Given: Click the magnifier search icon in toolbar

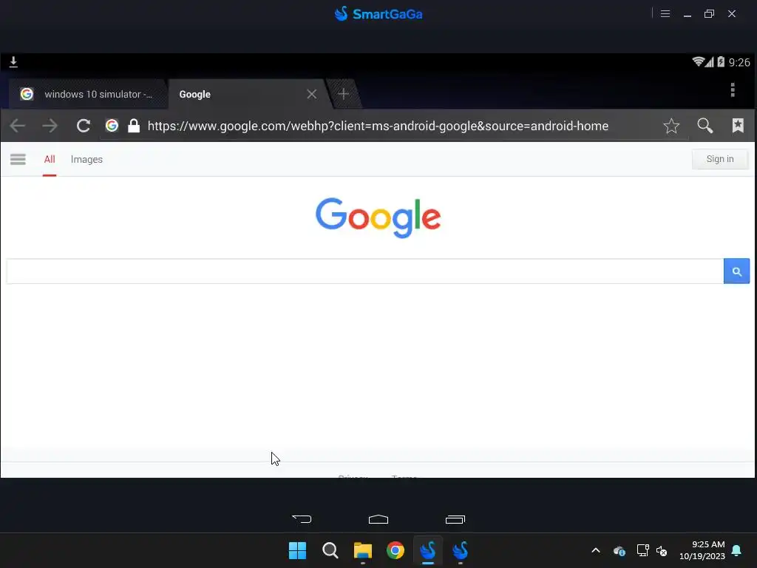Looking at the screenshot, I should [705, 126].
